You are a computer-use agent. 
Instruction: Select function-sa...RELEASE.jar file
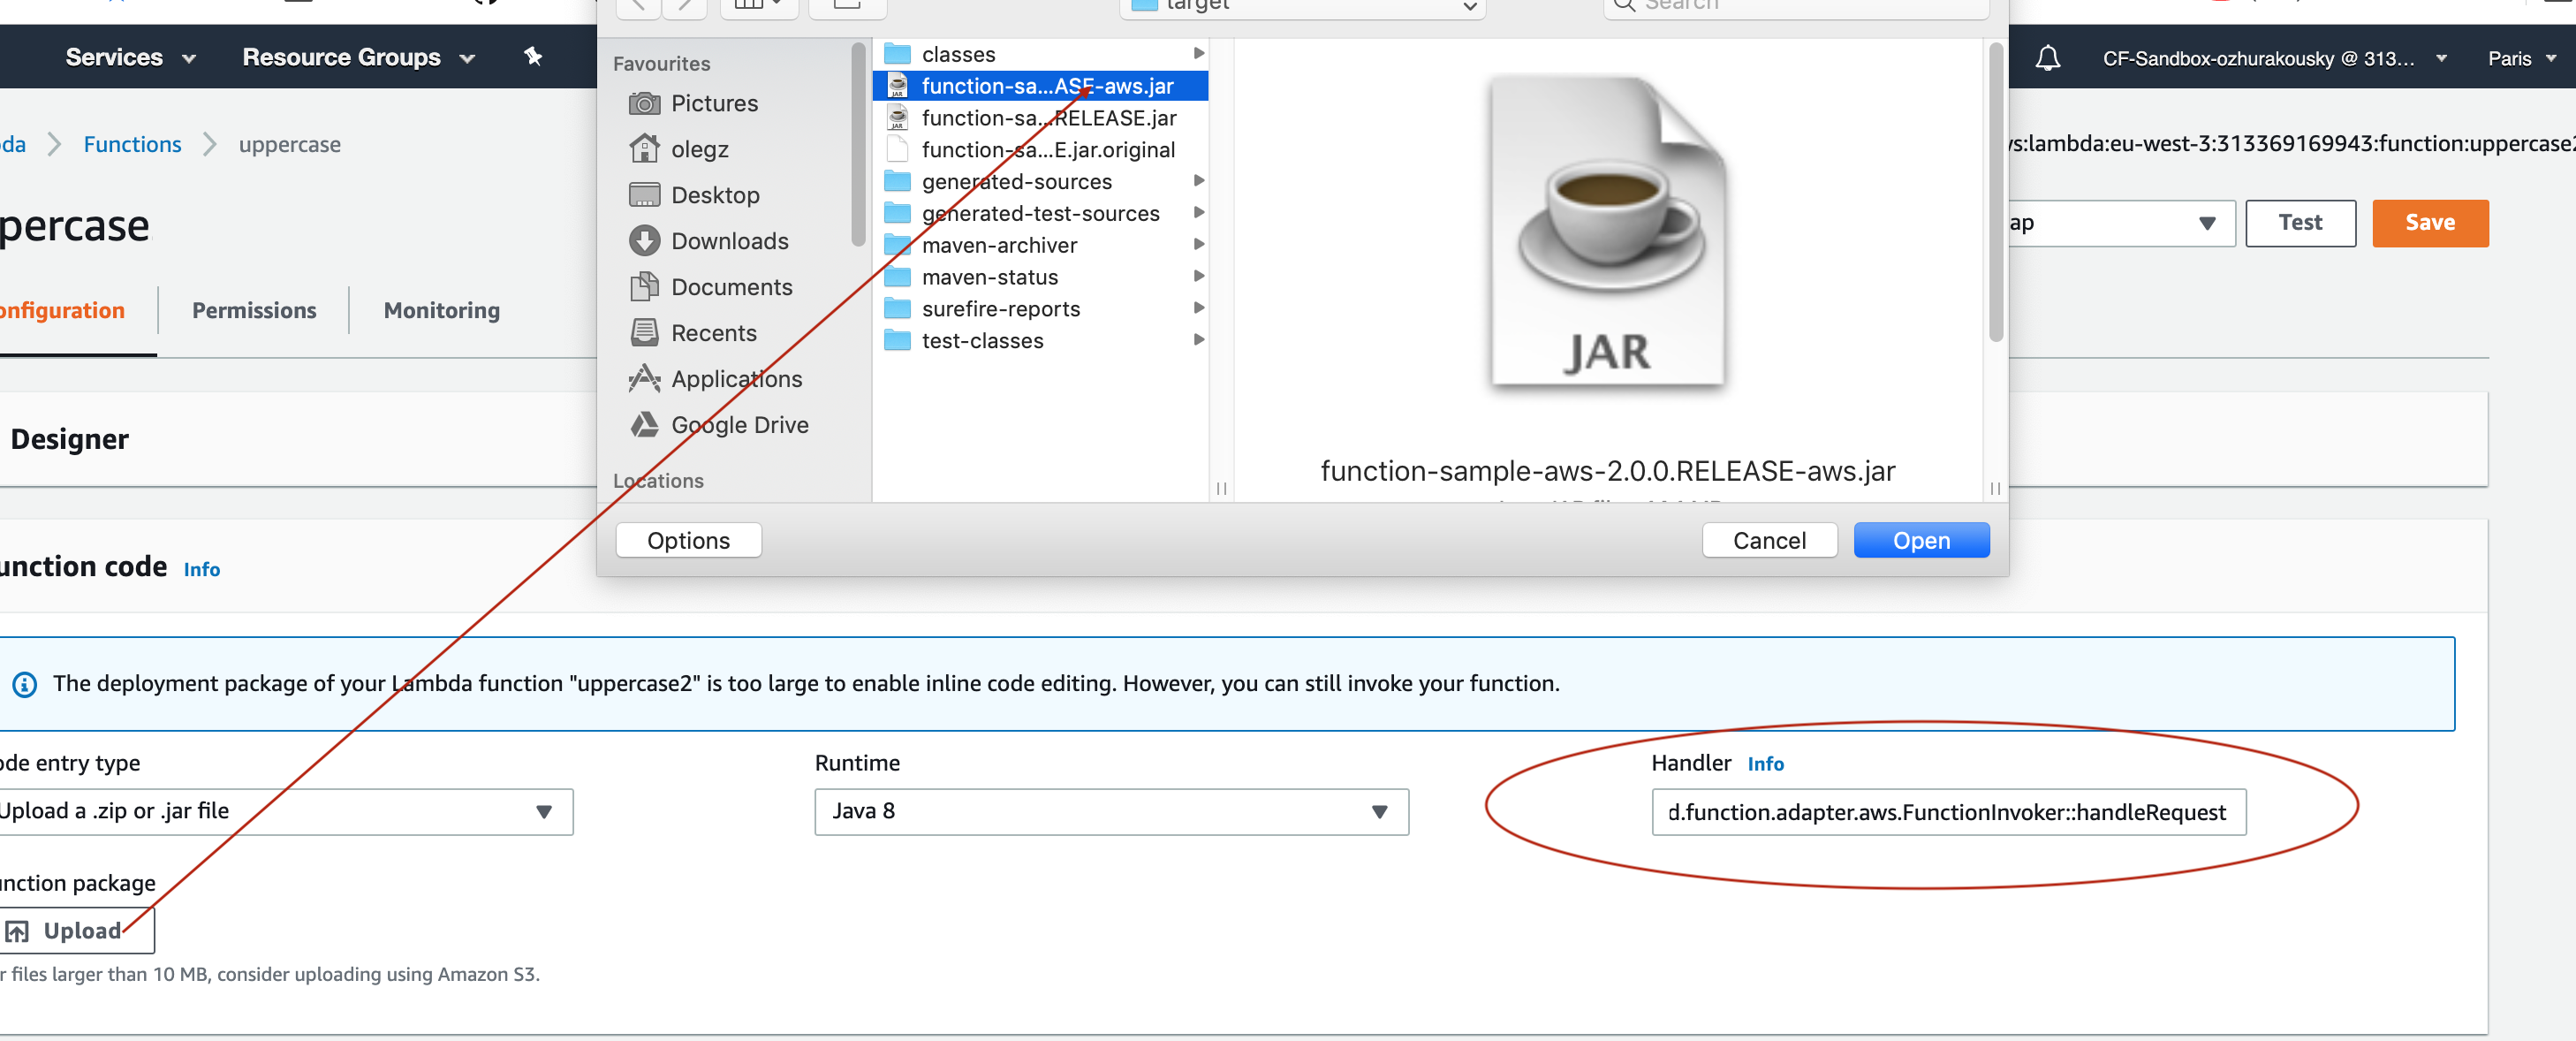pyautogui.click(x=1048, y=117)
